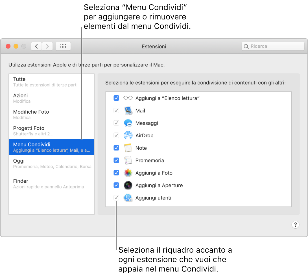Select Modifiche Foto in sidebar
This screenshot has height=276, width=308.
(x=51, y=114)
